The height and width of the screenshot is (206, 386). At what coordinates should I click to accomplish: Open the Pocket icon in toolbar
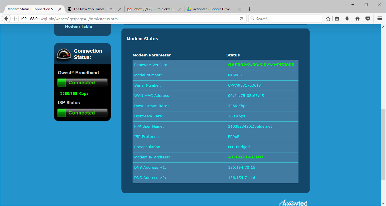[x=368, y=19]
